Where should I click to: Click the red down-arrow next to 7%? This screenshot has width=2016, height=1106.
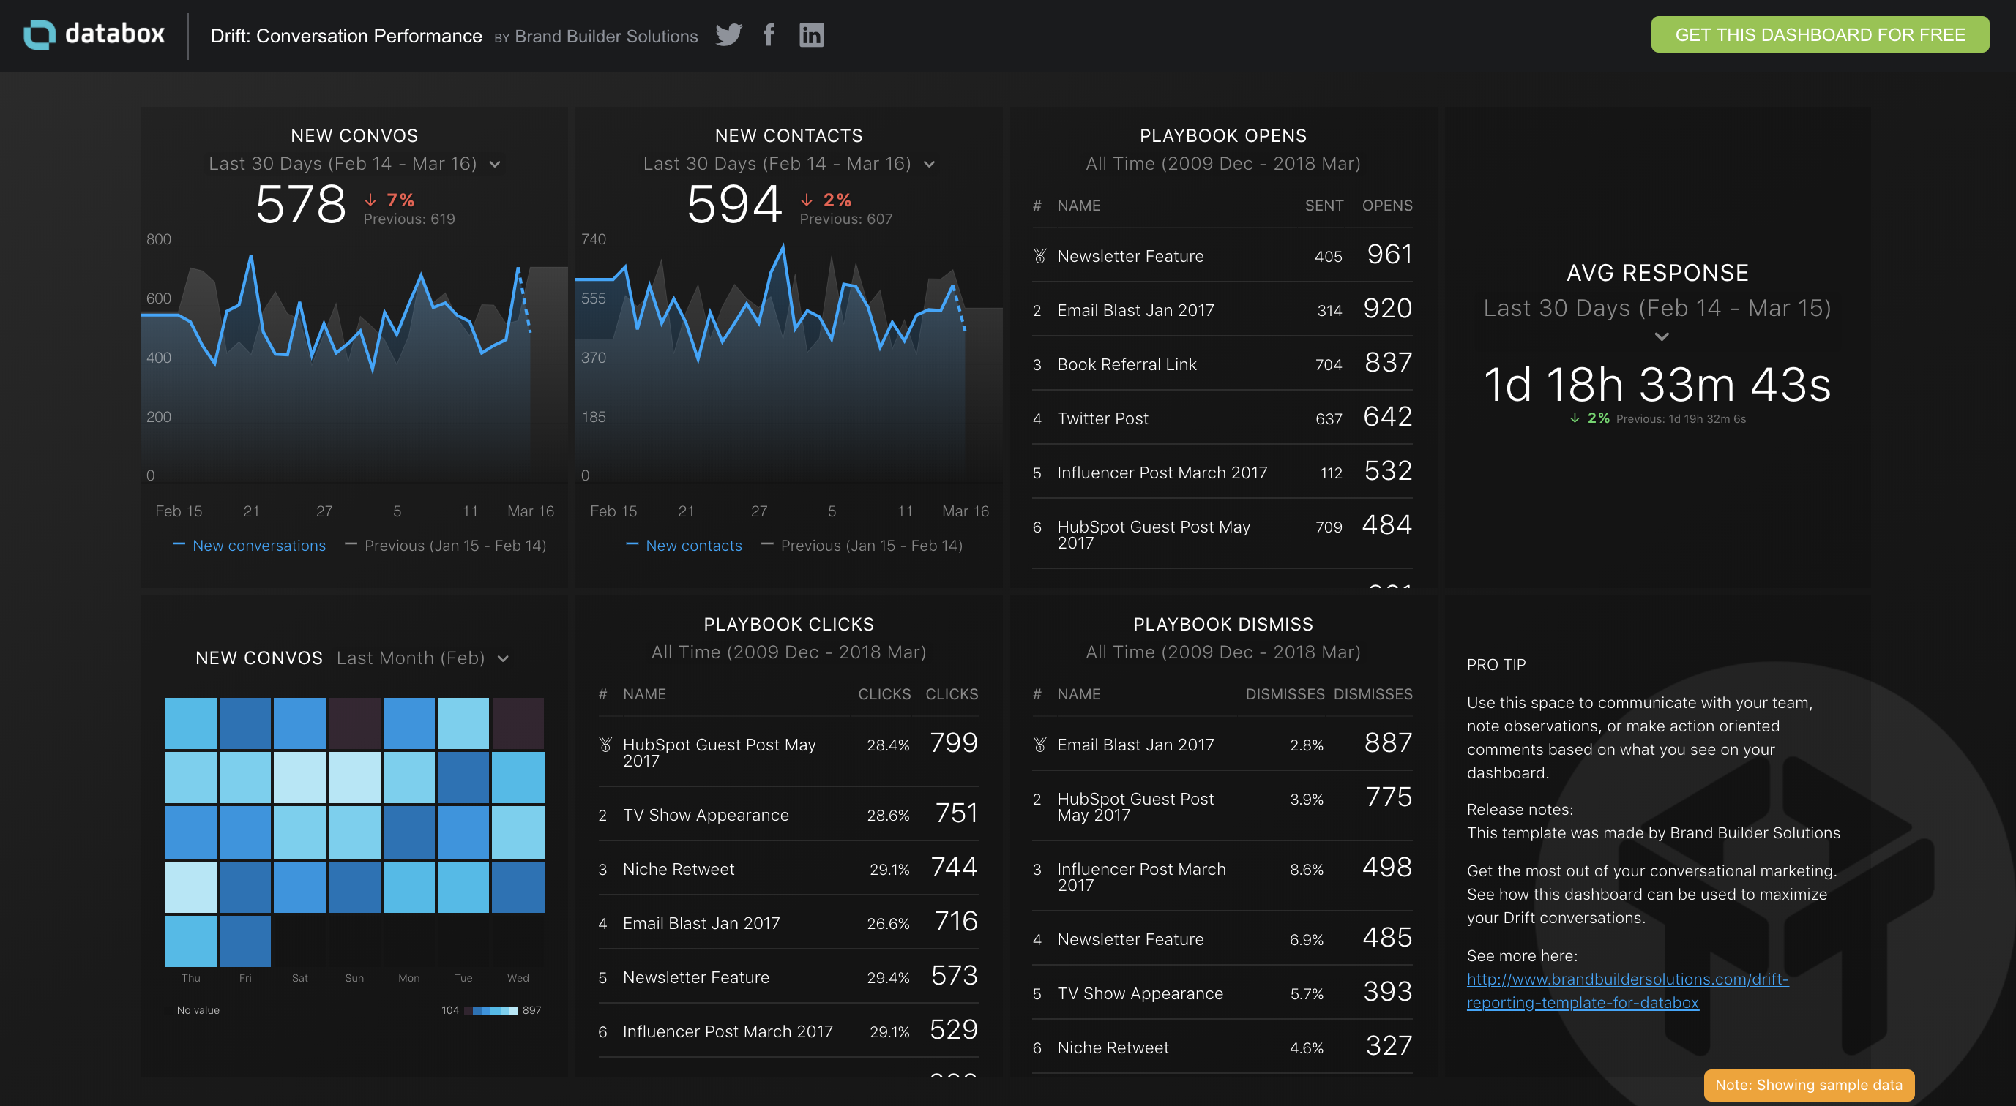(x=370, y=200)
